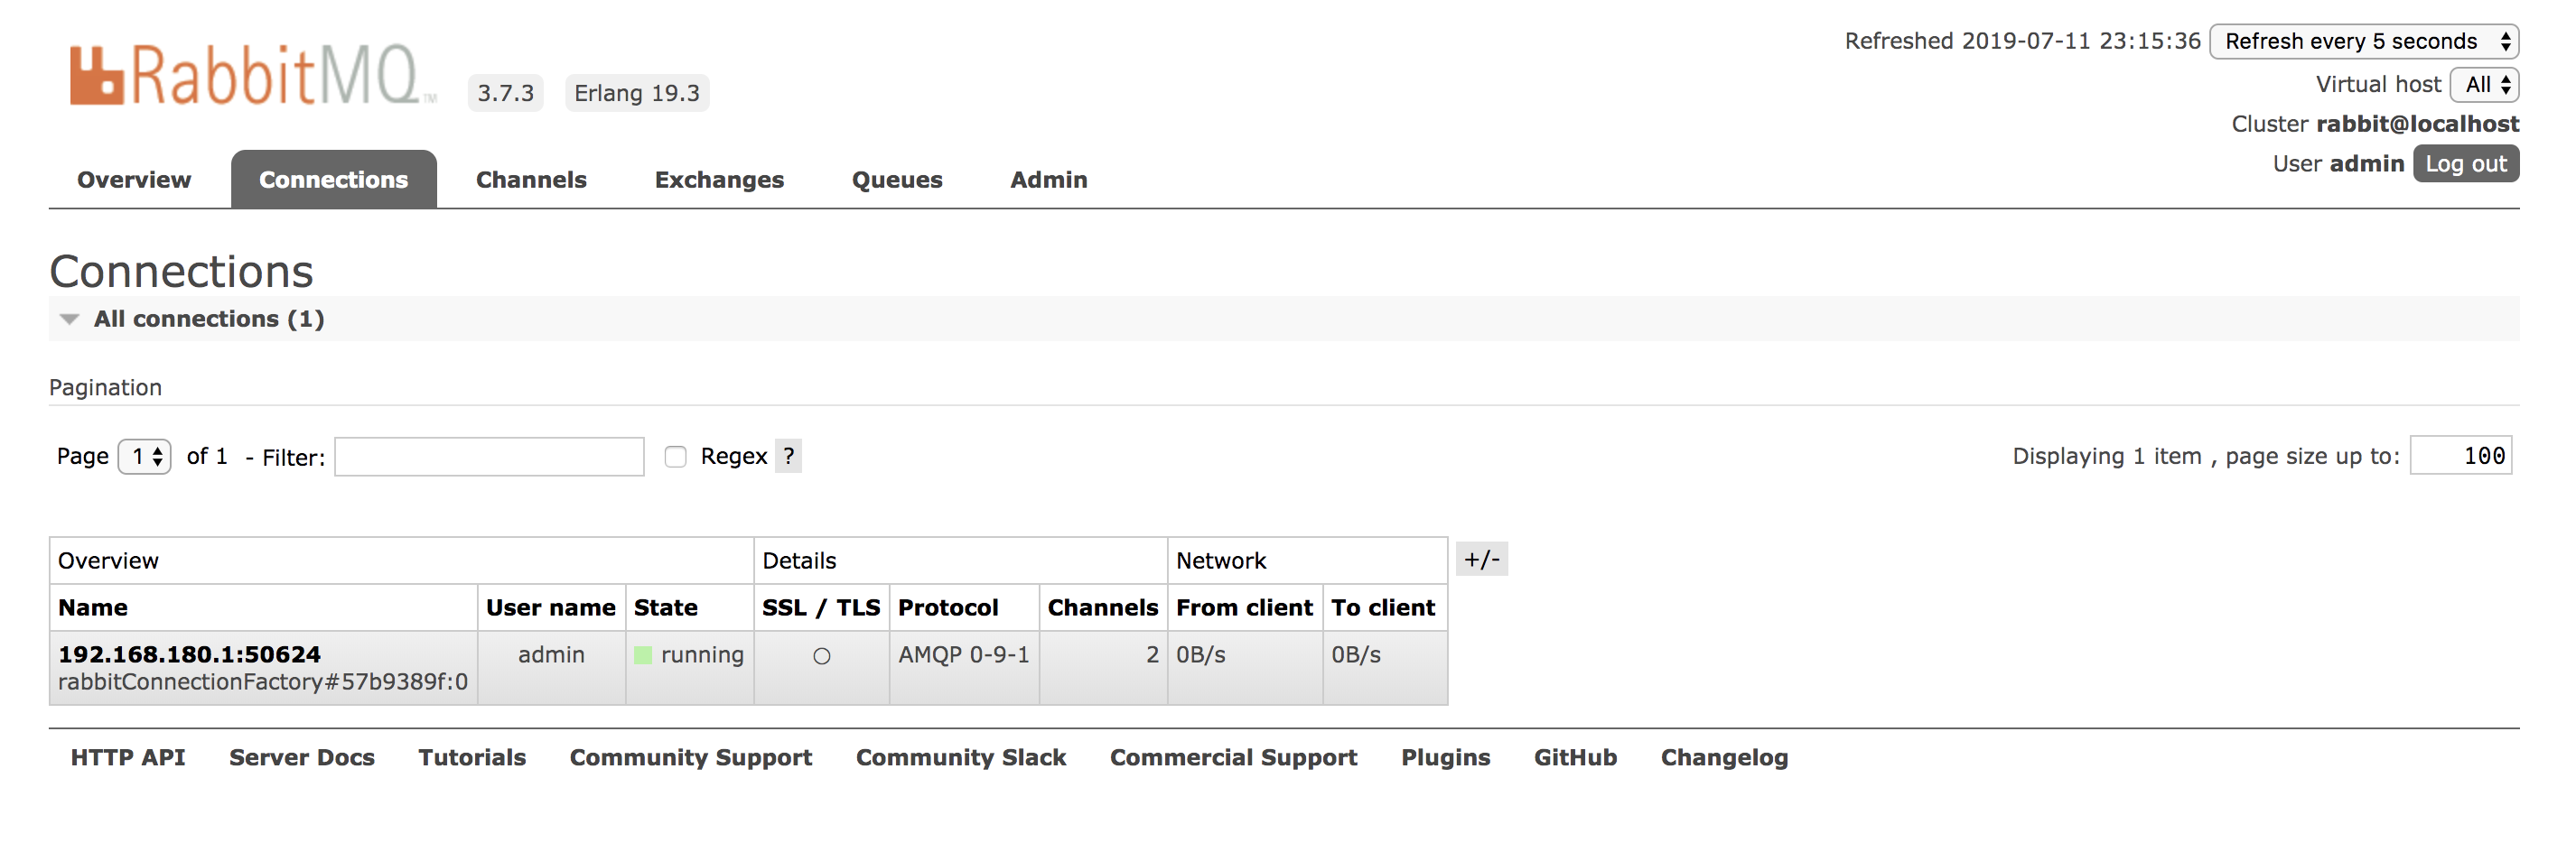
Task: Click the All connections (1) heading
Action: coord(209,319)
